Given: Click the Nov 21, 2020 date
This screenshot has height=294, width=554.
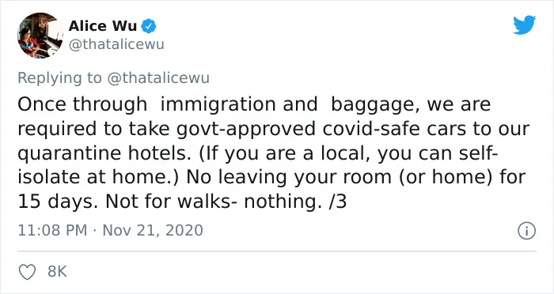Looking at the screenshot, I should pos(153,231).
